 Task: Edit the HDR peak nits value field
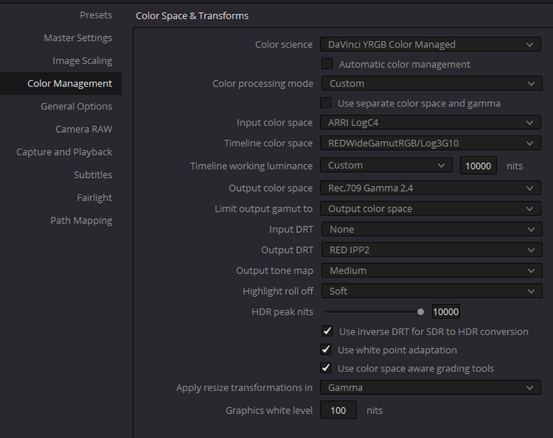point(446,312)
